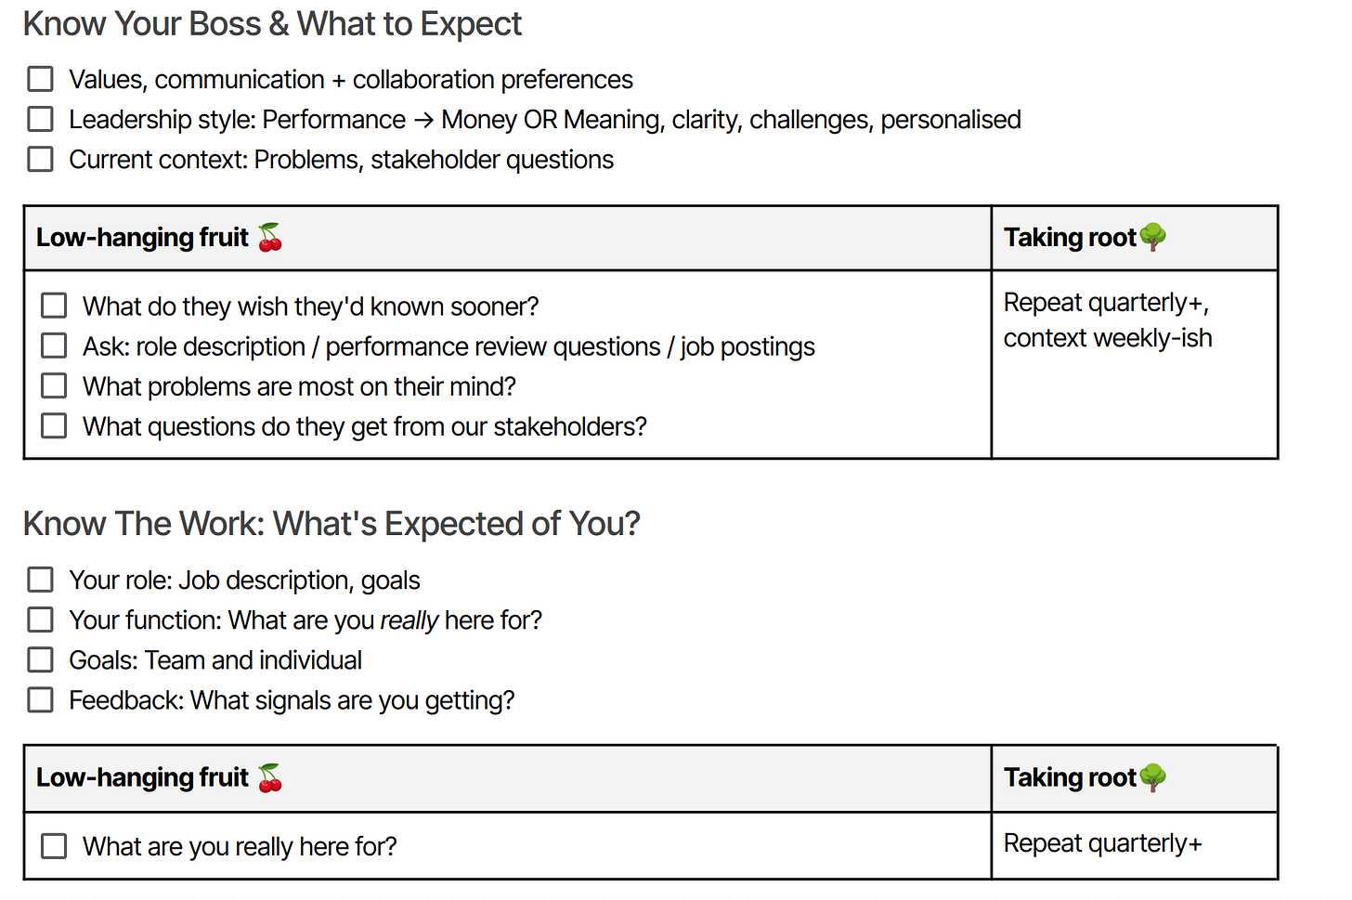Screen dimensions: 1352x900
Task: Tick the Leadership style checkbox
Action: tap(40, 119)
